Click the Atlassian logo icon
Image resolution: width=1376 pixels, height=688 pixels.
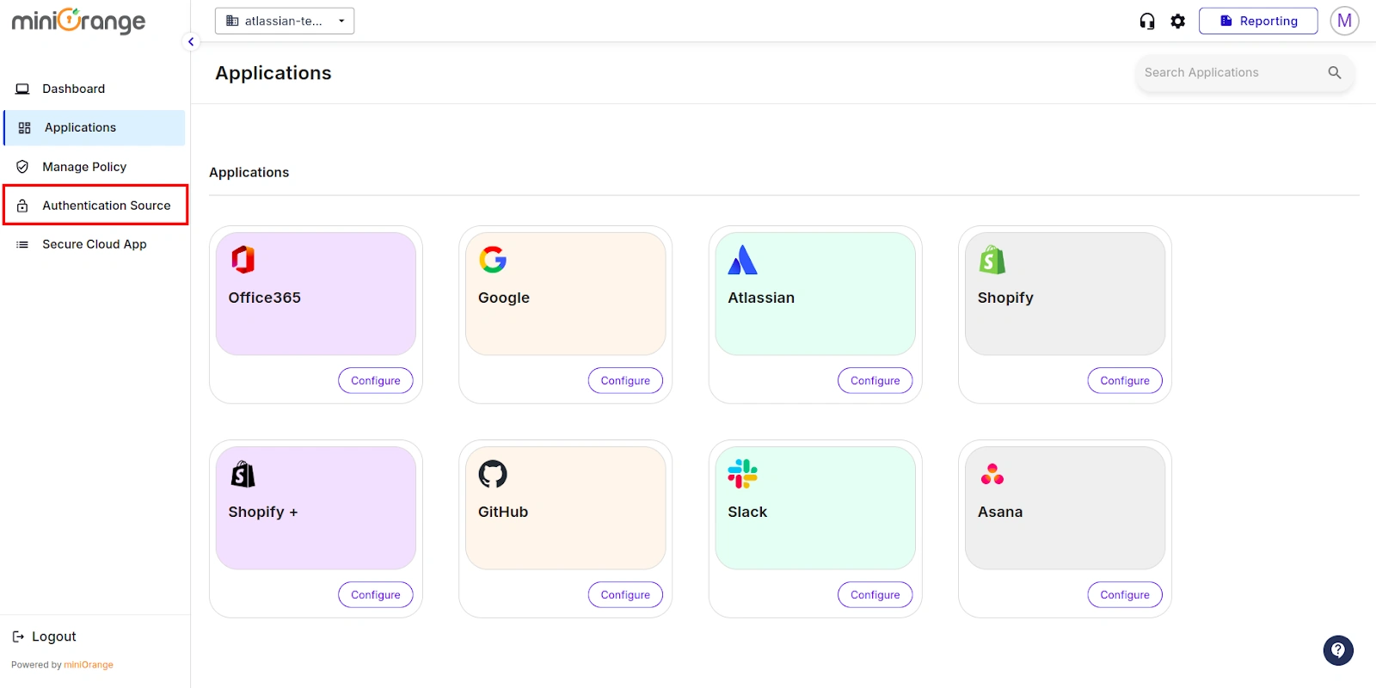(742, 259)
